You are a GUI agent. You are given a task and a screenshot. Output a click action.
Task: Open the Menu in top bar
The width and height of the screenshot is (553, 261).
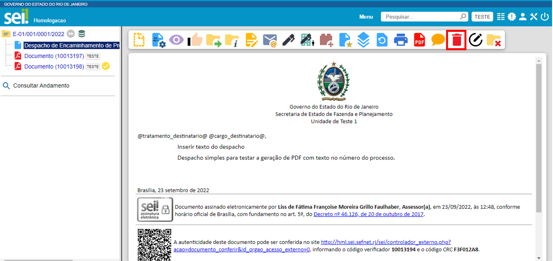click(x=366, y=17)
